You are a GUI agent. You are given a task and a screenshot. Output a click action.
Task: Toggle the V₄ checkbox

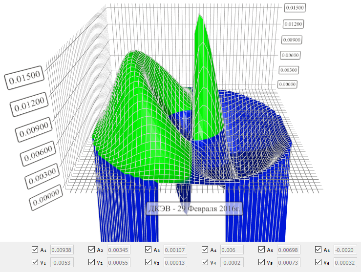point(205,262)
